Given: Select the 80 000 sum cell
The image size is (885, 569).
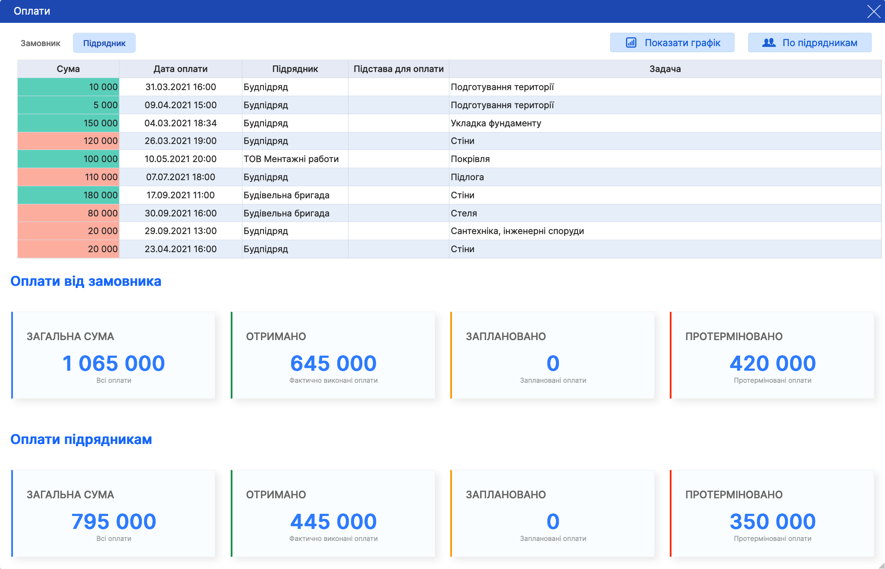Looking at the screenshot, I should coord(68,213).
